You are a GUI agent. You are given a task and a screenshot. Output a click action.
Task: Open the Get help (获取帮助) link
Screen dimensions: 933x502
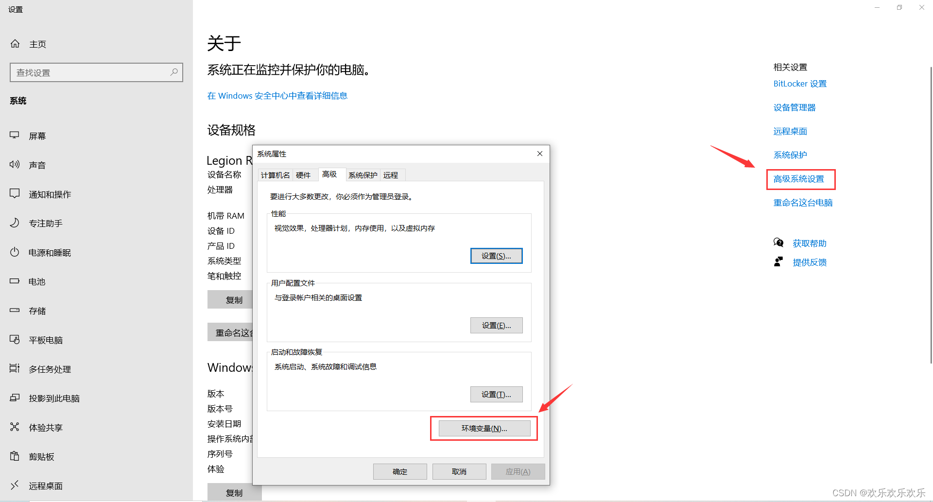pos(810,243)
